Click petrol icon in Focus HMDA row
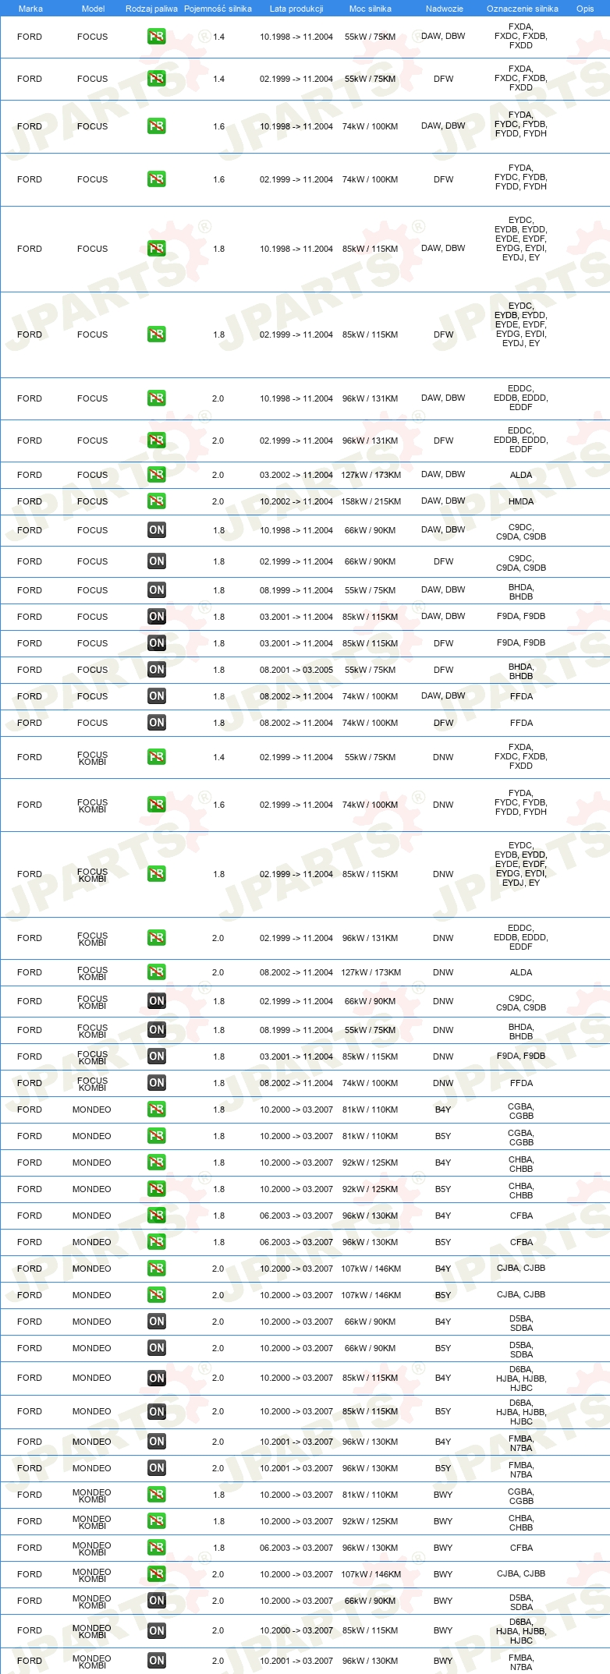The height and width of the screenshot is (1674, 610). pos(157,501)
